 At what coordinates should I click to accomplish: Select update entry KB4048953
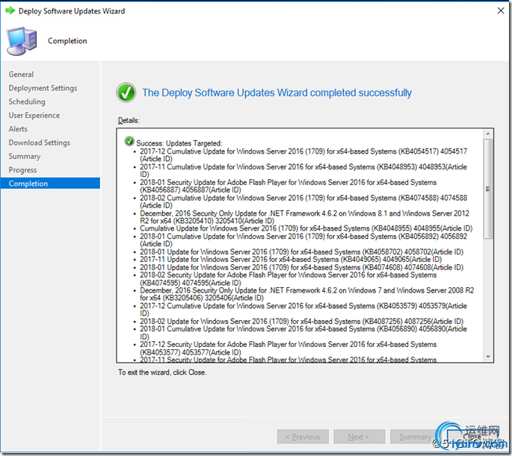[x=303, y=170]
